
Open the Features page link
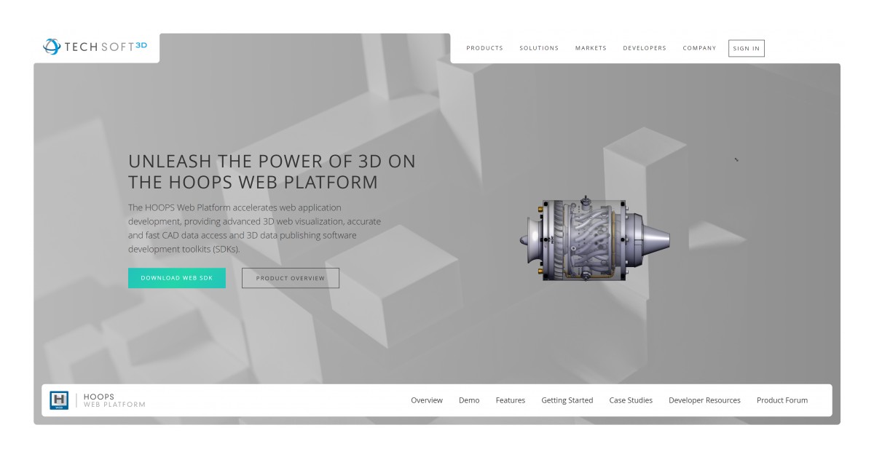[x=511, y=400]
